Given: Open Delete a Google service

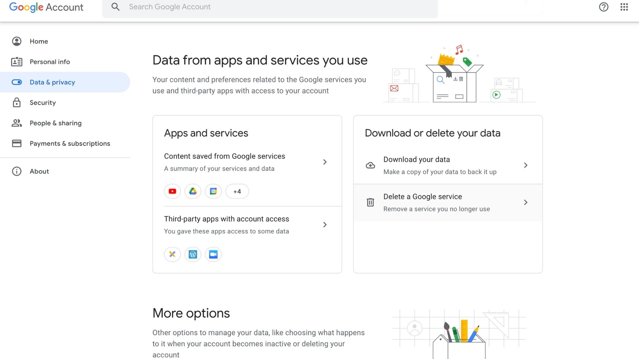Looking at the screenshot, I should click(x=448, y=202).
